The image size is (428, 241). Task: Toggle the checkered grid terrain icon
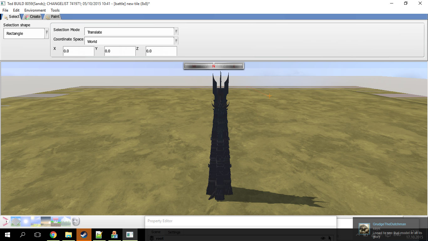tap(16, 222)
